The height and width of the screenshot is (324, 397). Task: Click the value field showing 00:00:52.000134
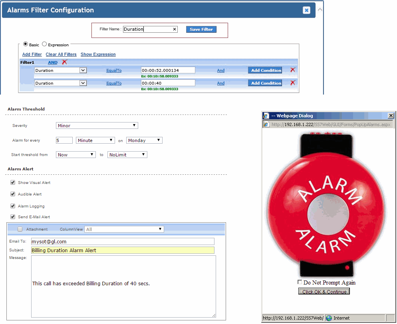(x=168, y=70)
